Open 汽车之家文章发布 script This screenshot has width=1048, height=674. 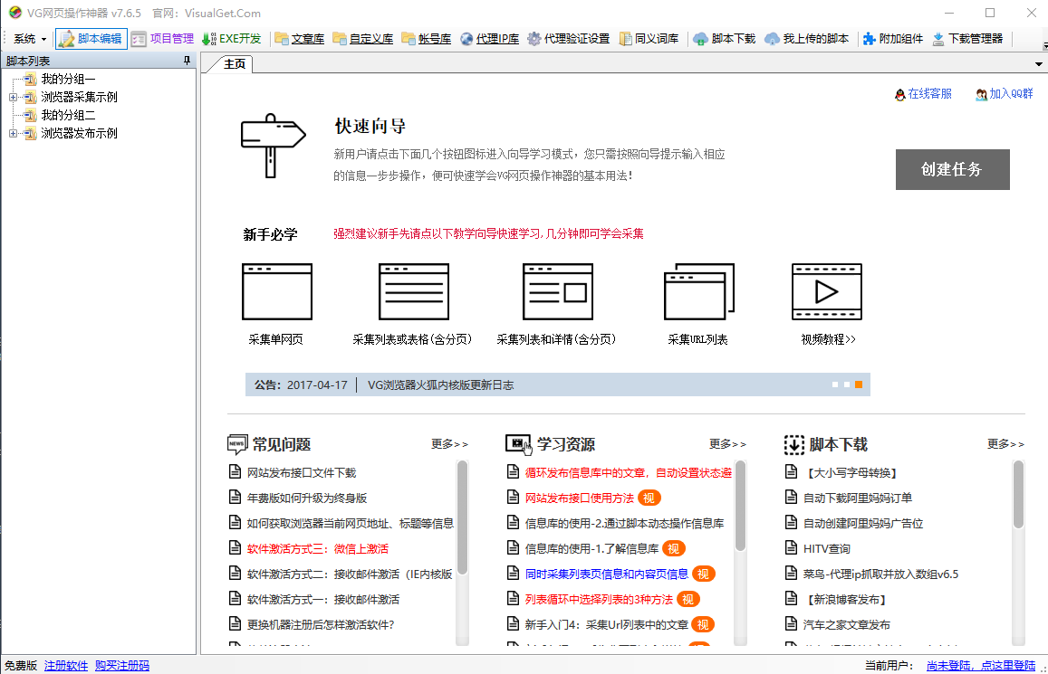pos(847,624)
